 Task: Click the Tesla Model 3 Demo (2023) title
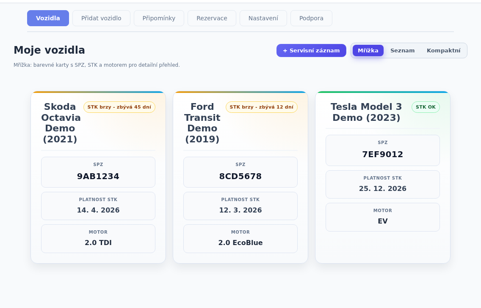pyautogui.click(x=366, y=112)
